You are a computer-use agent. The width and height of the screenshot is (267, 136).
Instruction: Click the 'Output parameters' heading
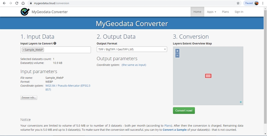(x=117, y=59)
